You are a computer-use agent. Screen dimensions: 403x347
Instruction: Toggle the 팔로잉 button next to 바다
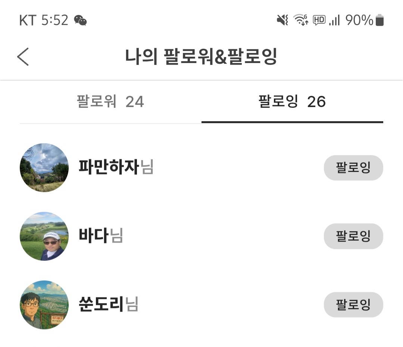(353, 236)
